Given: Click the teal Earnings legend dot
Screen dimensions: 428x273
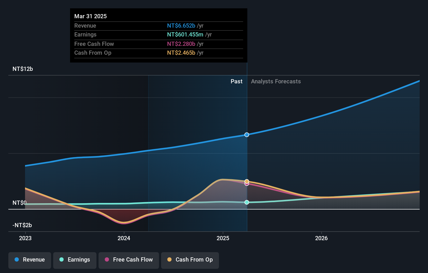Looking at the screenshot, I should pyautogui.click(x=62, y=259).
